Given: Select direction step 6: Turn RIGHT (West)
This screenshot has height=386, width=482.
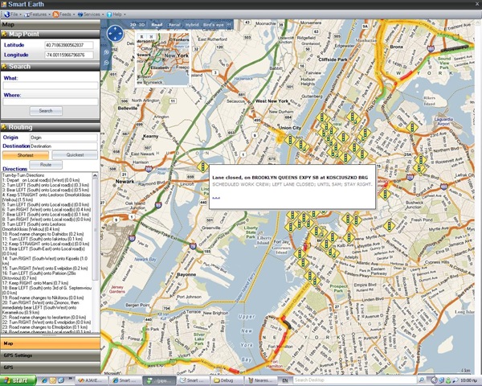Looking at the screenshot, I should [x=46, y=210].
